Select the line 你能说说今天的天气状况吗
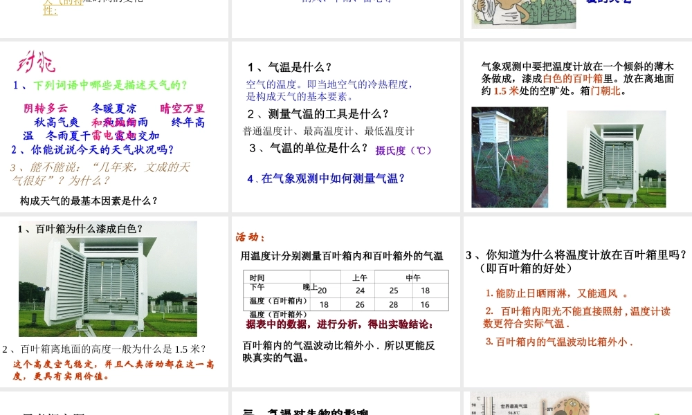 93,150
